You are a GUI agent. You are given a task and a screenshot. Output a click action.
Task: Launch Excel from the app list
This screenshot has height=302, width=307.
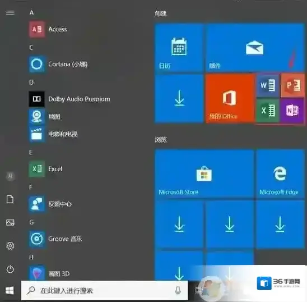pyautogui.click(x=45, y=169)
